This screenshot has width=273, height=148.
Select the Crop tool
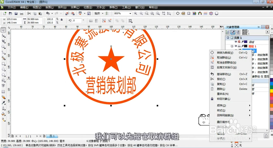[3, 41]
